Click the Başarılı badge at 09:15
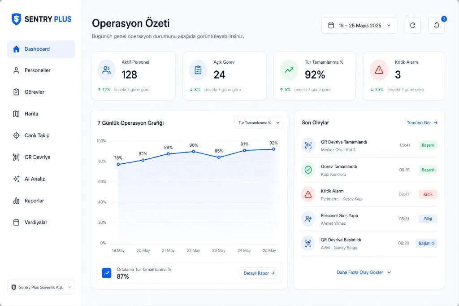459x306 pixels. coord(428,170)
